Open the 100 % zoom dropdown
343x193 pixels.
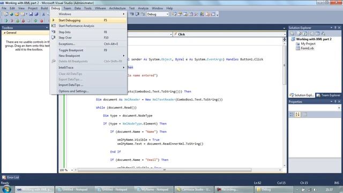pyautogui.click(x=72, y=170)
